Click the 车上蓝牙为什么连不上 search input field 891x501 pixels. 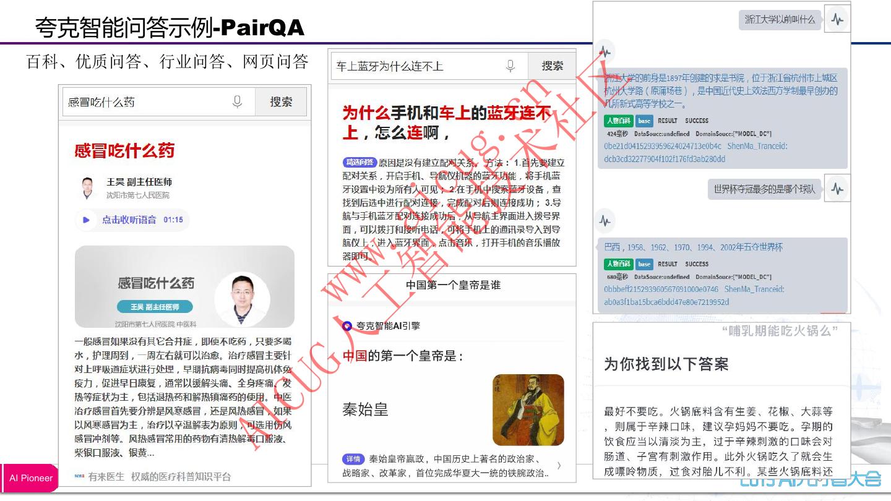click(429, 66)
